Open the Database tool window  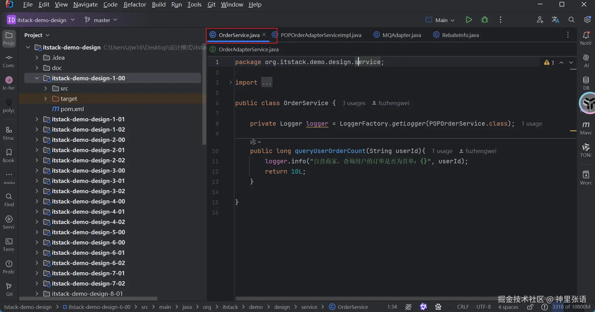tap(586, 83)
